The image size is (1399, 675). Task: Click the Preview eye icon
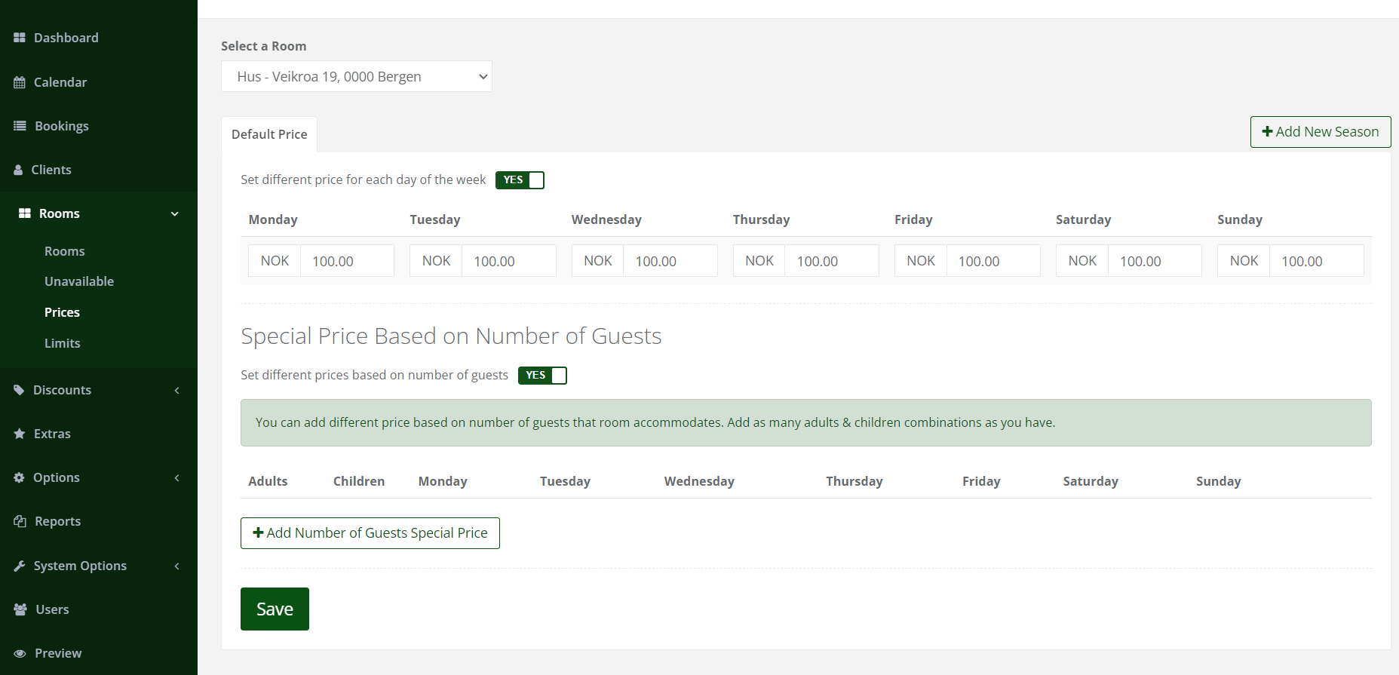point(20,653)
